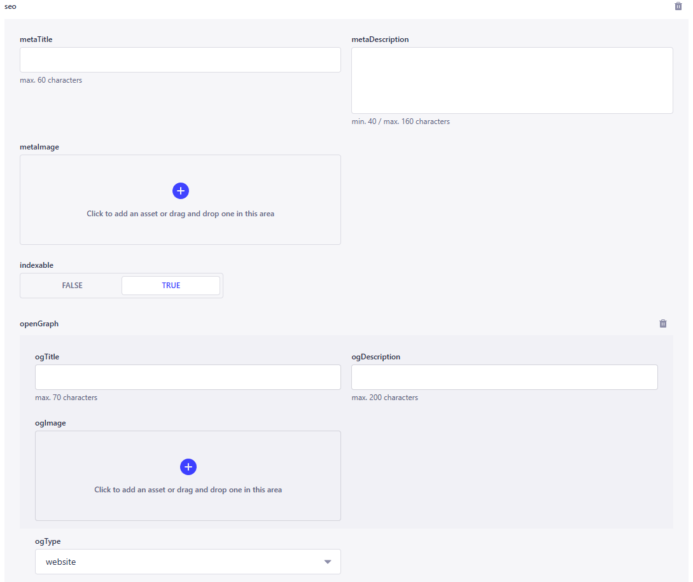The height and width of the screenshot is (582, 693).
Task: Focus the metaTitle input field
Action: [180, 60]
